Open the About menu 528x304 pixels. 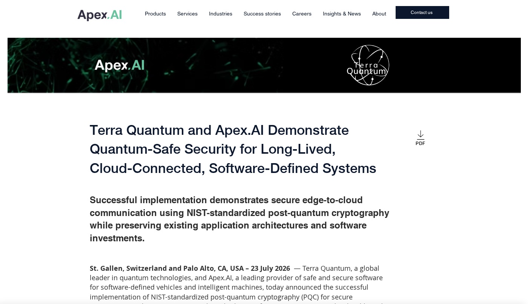click(x=379, y=14)
